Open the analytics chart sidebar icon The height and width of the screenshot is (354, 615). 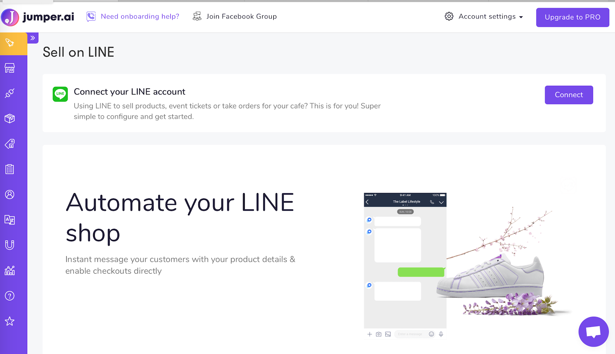(x=10, y=270)
